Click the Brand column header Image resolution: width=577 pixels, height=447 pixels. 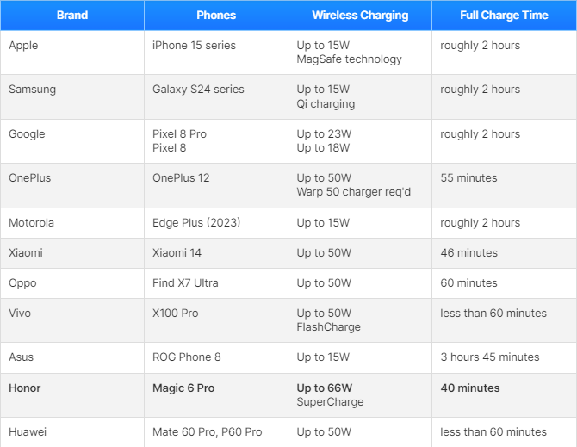click(x=72, y=16)
